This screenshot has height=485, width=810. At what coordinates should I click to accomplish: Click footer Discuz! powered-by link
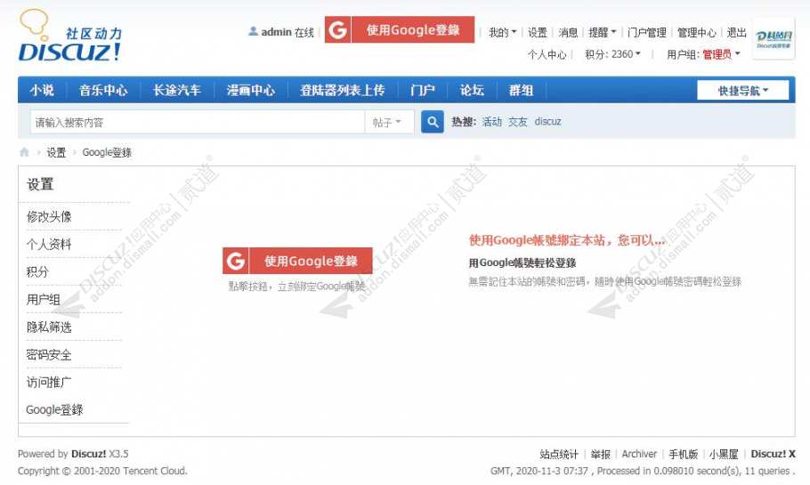click(88, 454)
